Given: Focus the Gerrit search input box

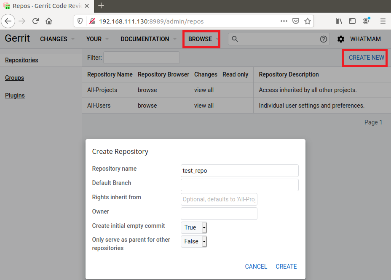Looking at the screenshot, I should click(x=279, y=39).
